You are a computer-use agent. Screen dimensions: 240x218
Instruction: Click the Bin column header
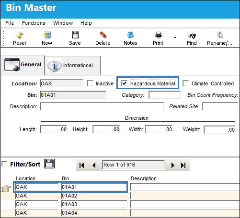click(x=65, y=178)
